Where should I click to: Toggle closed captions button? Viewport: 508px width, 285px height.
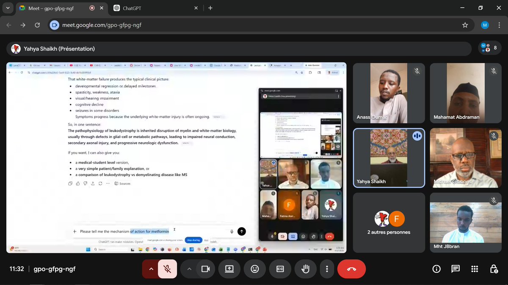tap(280, 269)
